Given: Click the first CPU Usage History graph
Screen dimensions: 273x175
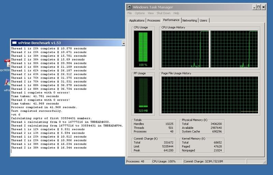Looking at the screenshot, I should [185, 49].
